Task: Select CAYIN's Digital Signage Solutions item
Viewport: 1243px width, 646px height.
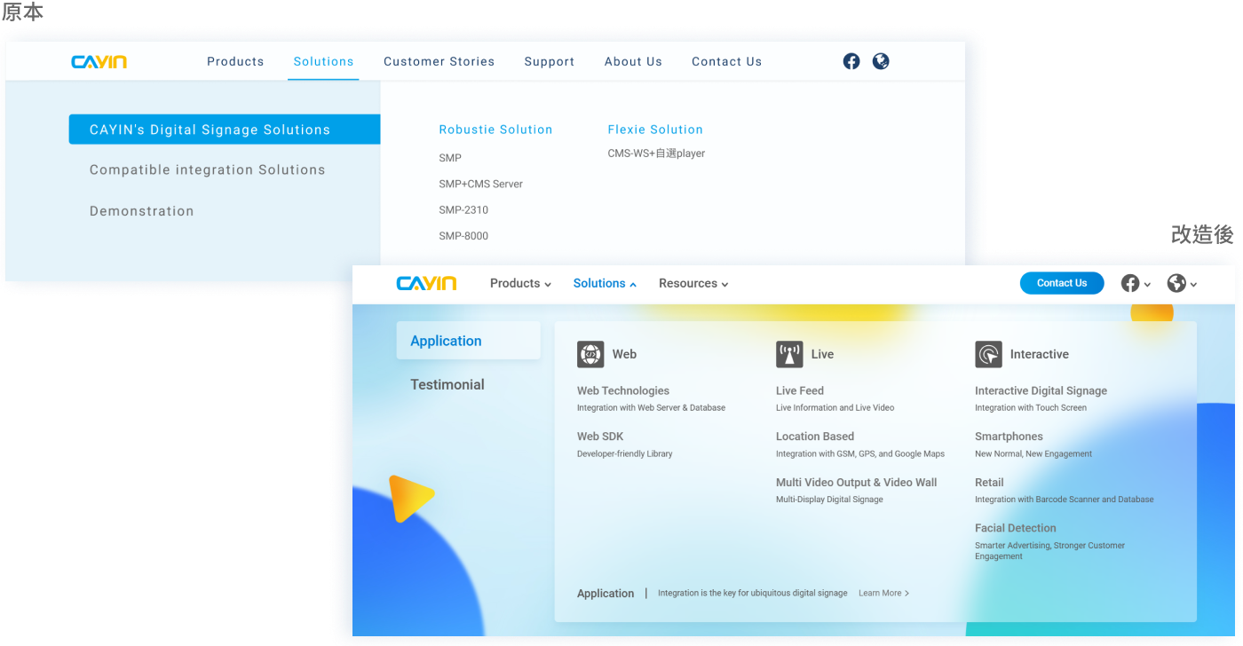Action: tap(225, 130)
